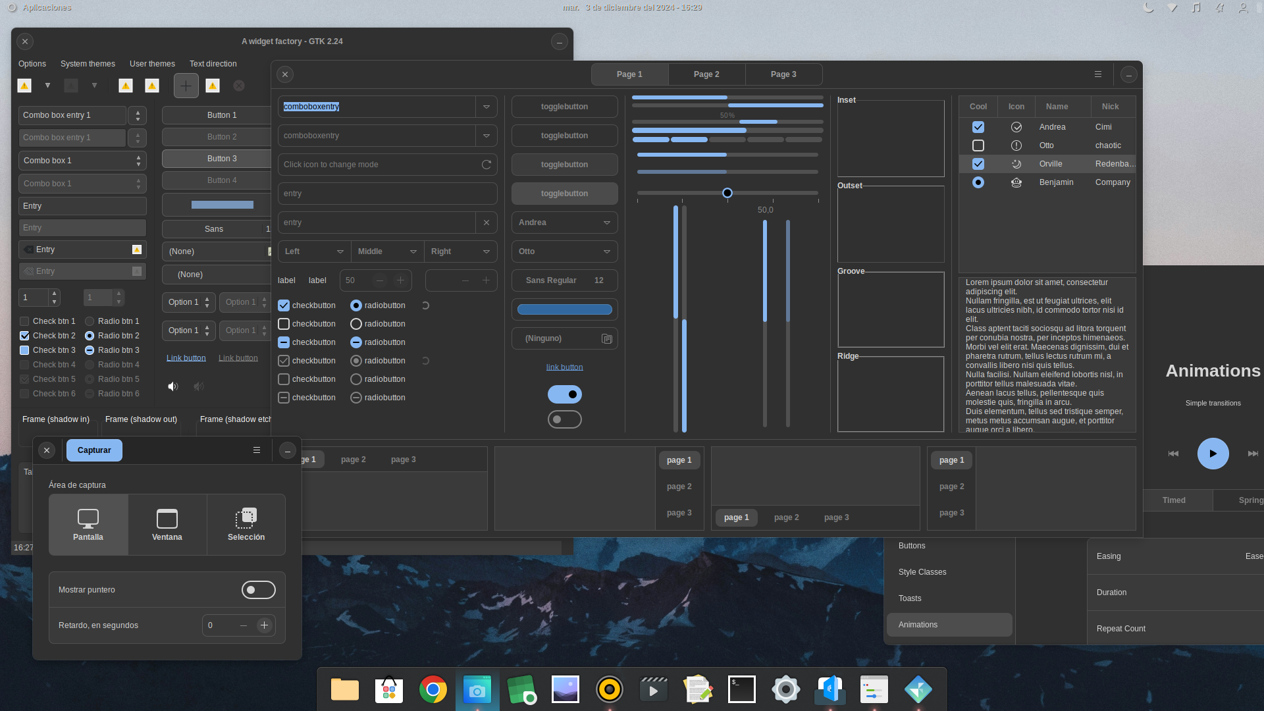The width and height of the screenshot is (1264, 711).
Task: Open the Screenshot camera app in dock
Action: pyautogui.click(x=477, y=689)
